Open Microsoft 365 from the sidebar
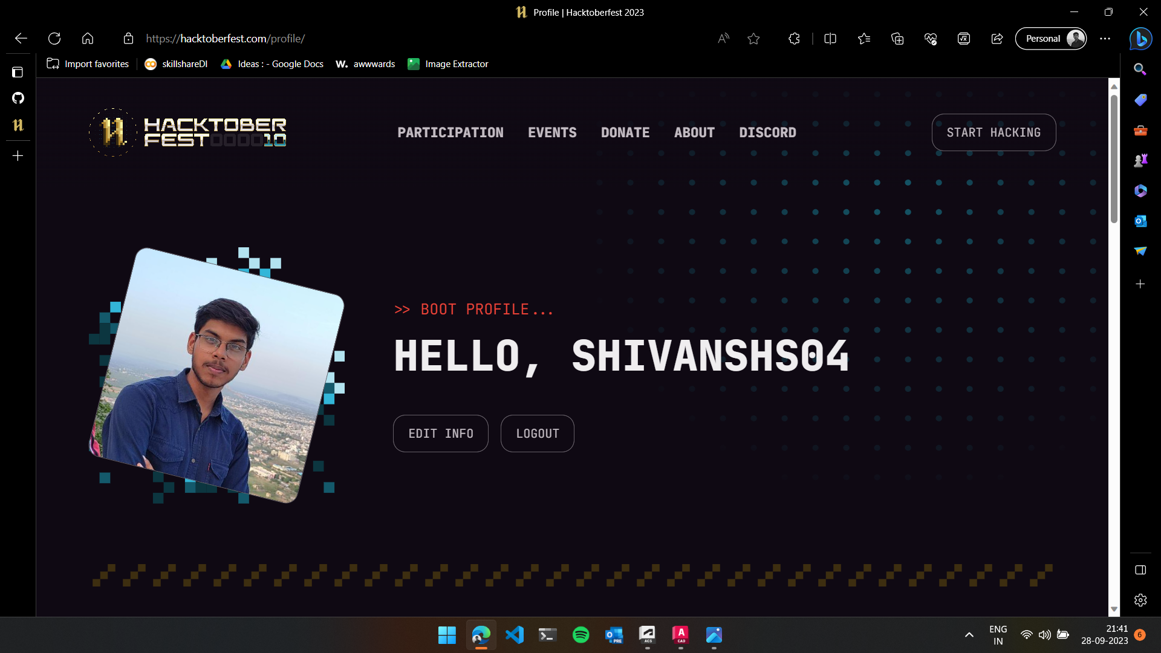 coord(1140,190)
